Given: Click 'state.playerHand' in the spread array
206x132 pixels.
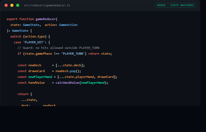Looking at the screenshot, I should pos(79,77).
